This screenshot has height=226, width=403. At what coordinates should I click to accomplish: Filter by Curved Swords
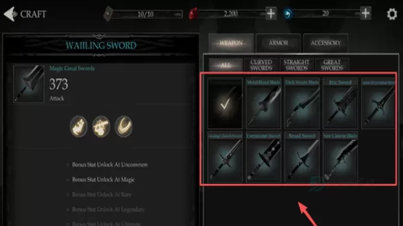(261, 65)
